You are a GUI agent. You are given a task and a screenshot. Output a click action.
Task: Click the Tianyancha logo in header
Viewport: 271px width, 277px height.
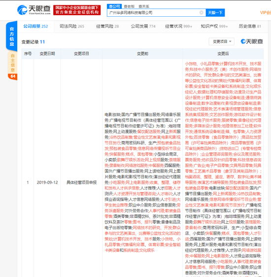point(34,10)
